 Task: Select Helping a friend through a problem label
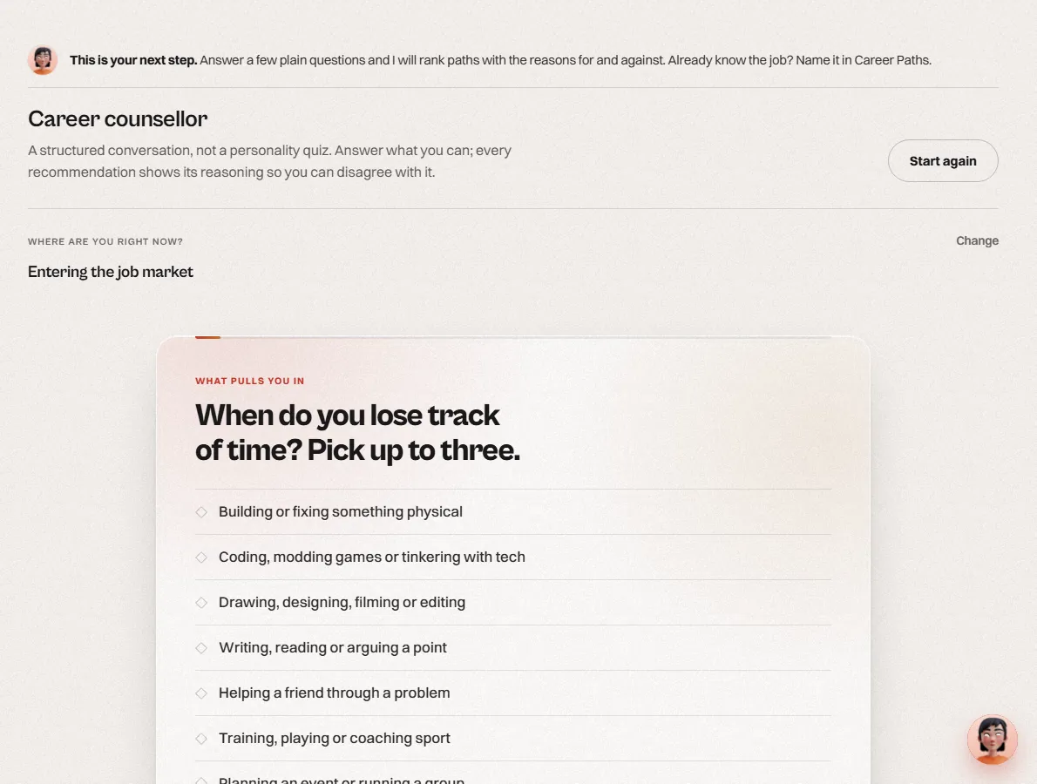tap(334, 693)
